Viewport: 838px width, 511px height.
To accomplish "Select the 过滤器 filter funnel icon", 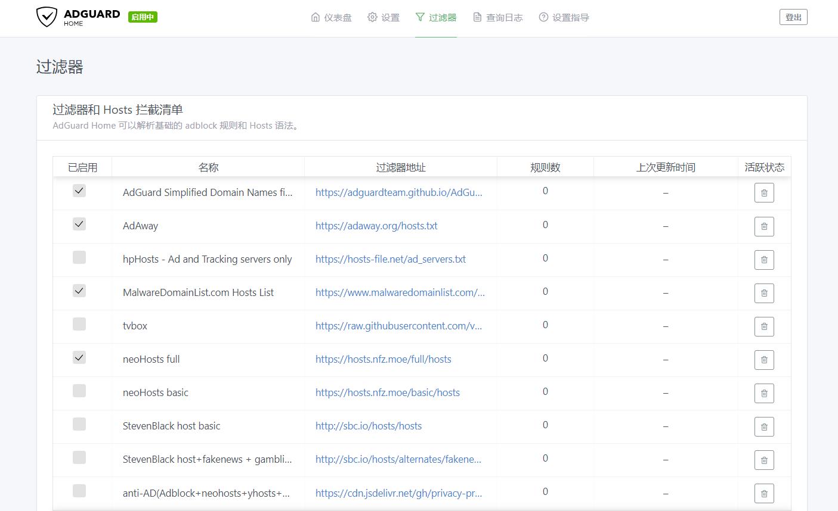I will click(x=420, y=17).
